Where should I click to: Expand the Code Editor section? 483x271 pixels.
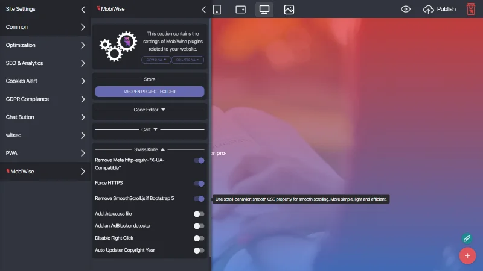coord(149,110)
